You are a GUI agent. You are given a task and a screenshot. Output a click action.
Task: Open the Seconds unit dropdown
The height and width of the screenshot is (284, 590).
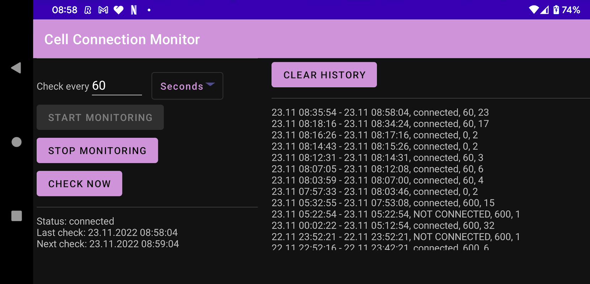[187, 86]
